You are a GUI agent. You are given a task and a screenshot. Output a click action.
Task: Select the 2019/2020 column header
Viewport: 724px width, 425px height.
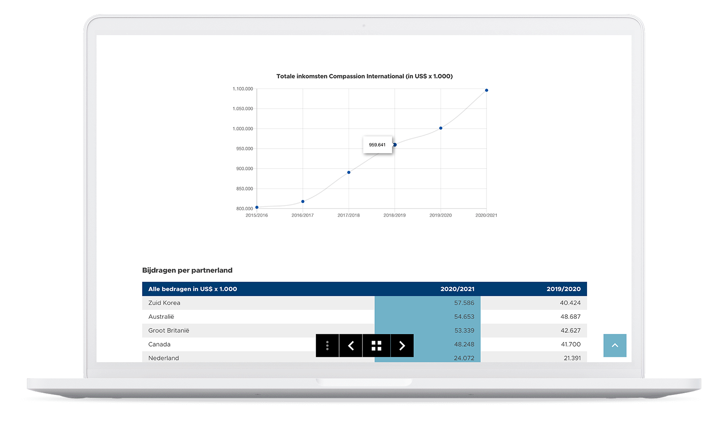(x=563, y=289)
